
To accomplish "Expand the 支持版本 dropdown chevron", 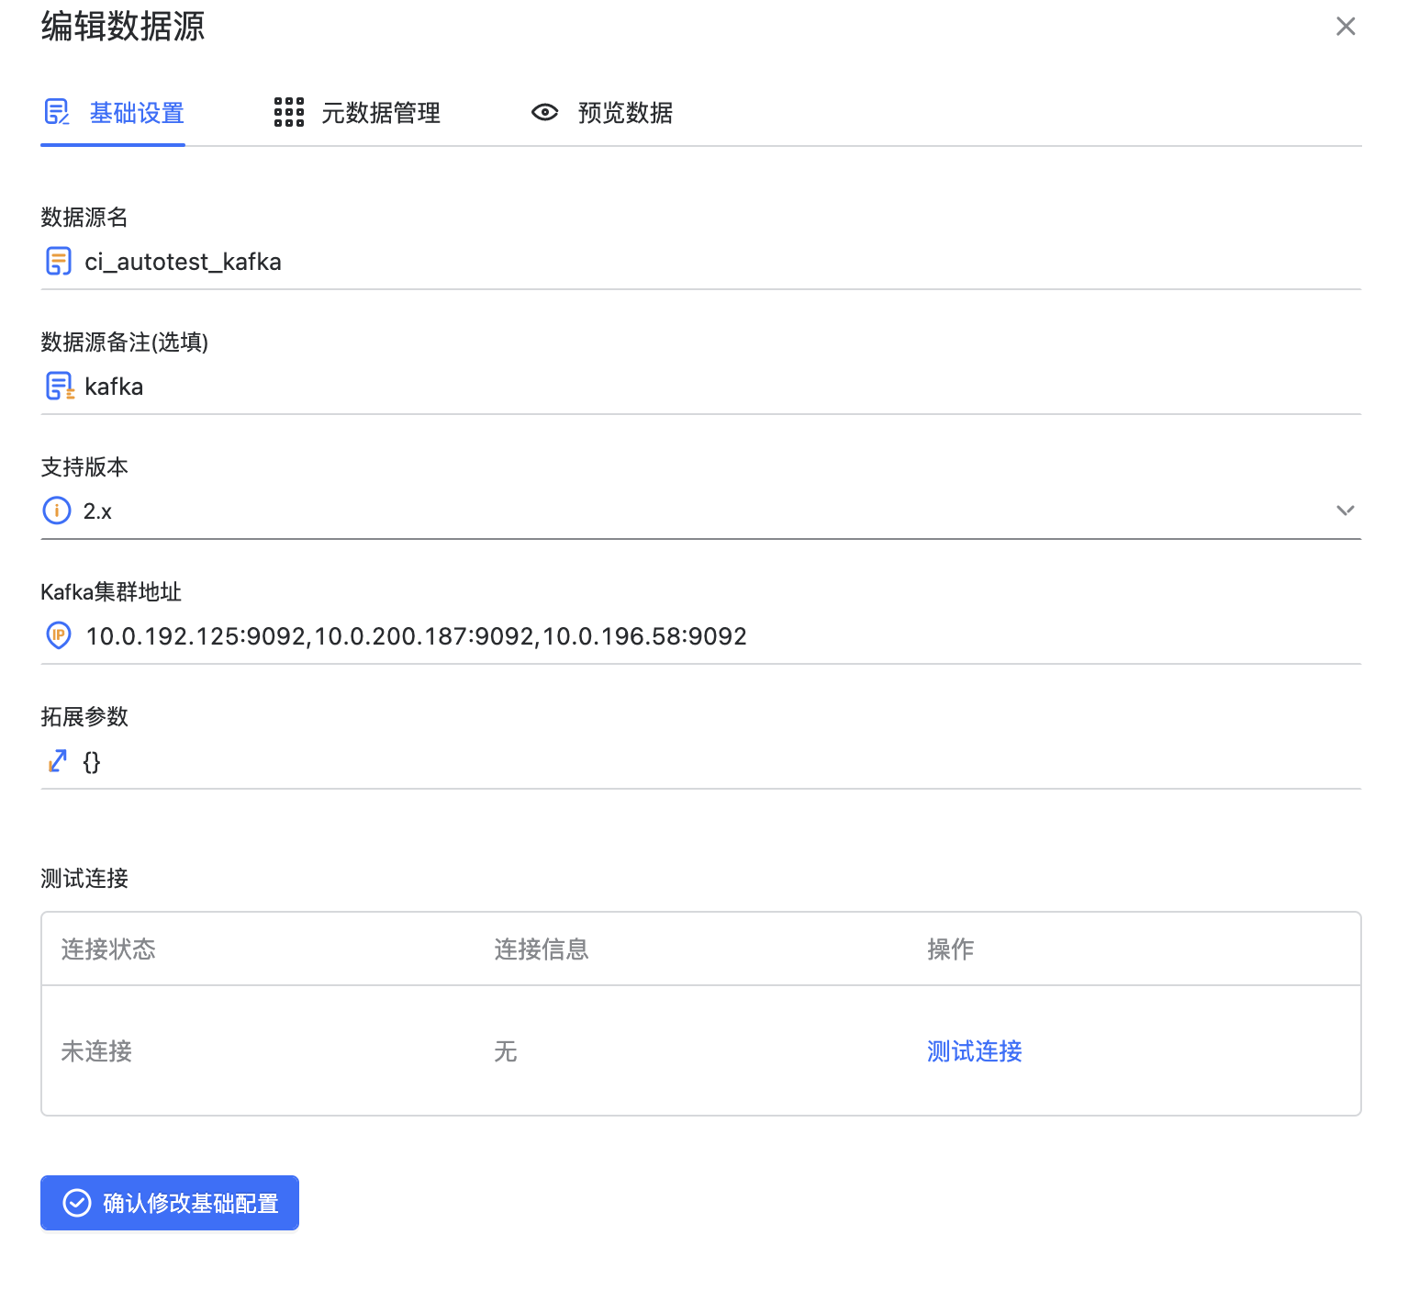I will click(x=1345, y=511).
